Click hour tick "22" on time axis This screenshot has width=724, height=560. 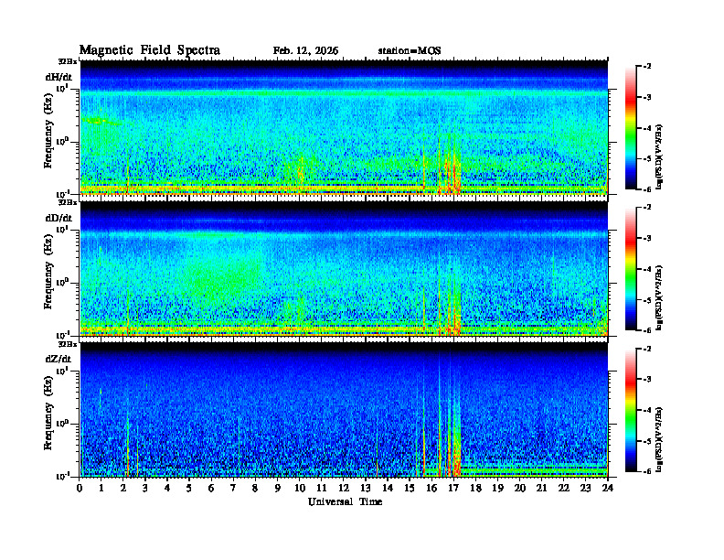(564, 488)
